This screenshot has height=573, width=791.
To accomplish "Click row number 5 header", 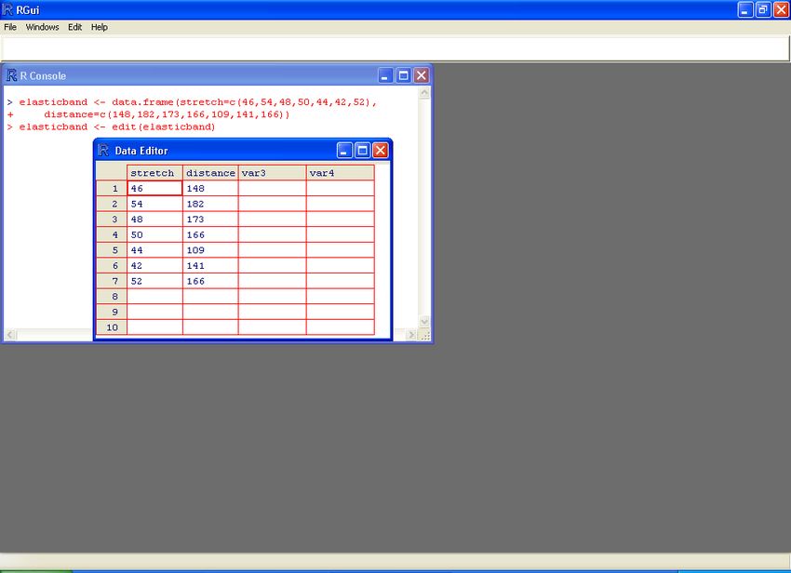I will click(x=112, y=250).
